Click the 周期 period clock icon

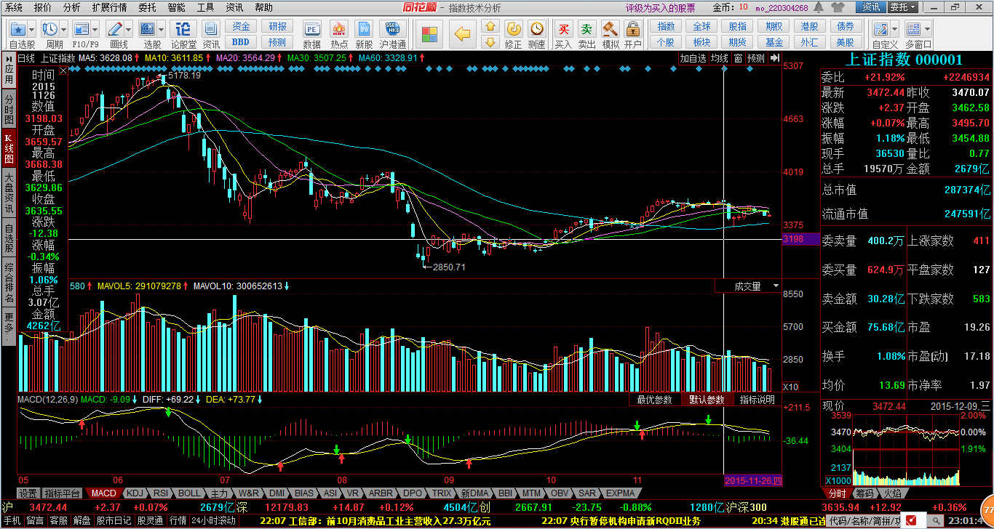[49, 29]
